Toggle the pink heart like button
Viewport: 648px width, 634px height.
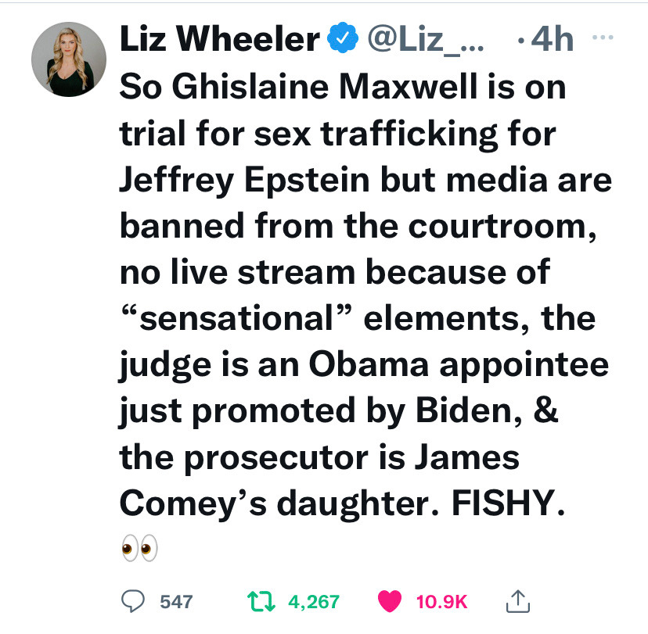click(x=388, y=601)
